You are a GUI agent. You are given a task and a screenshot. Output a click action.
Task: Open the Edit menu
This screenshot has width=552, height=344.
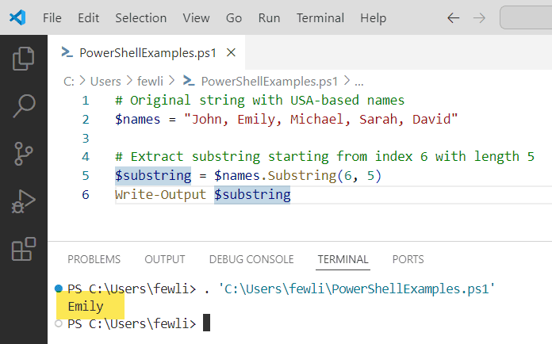tap(88, 17)
